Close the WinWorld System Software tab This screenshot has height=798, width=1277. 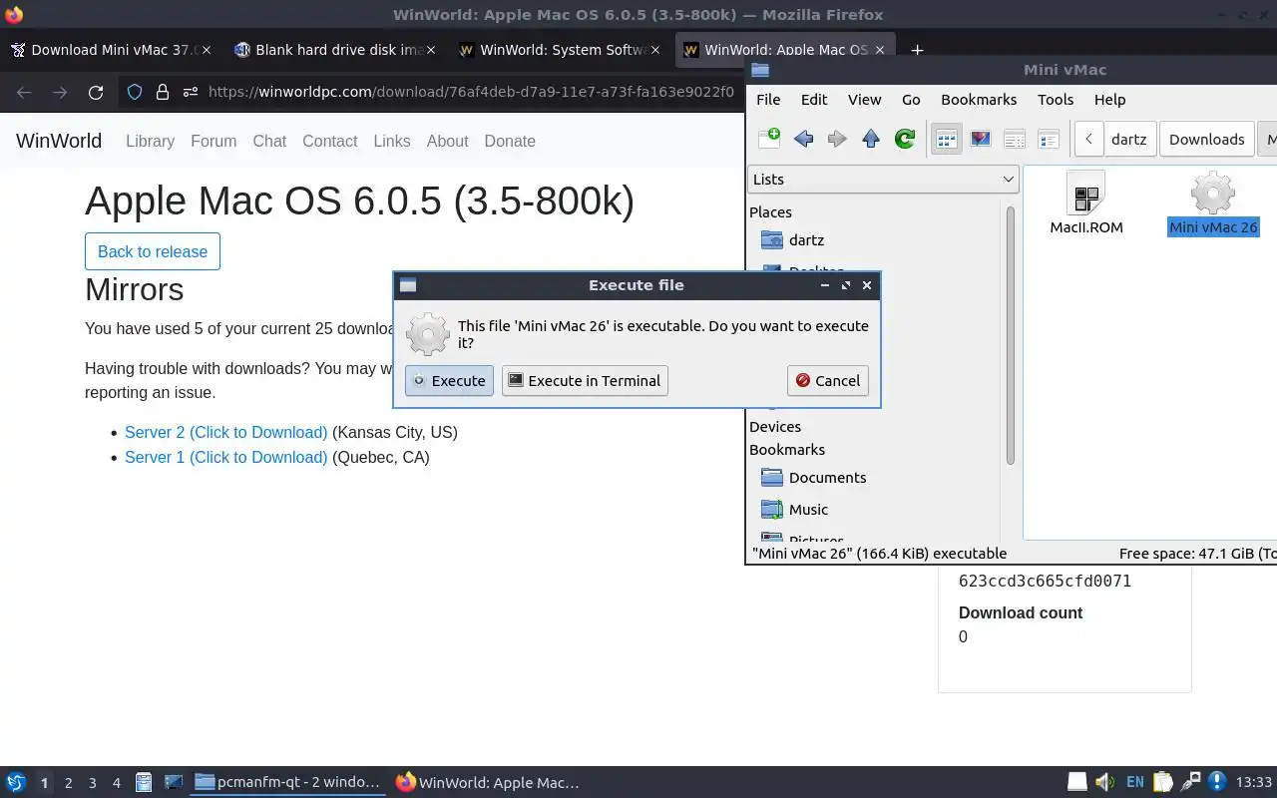pyautogui.click(x=655, y=50)
